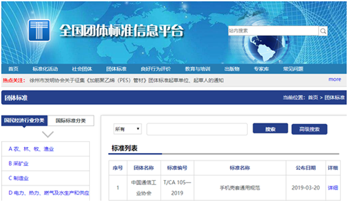Click the site search input field

coord(274,31)
